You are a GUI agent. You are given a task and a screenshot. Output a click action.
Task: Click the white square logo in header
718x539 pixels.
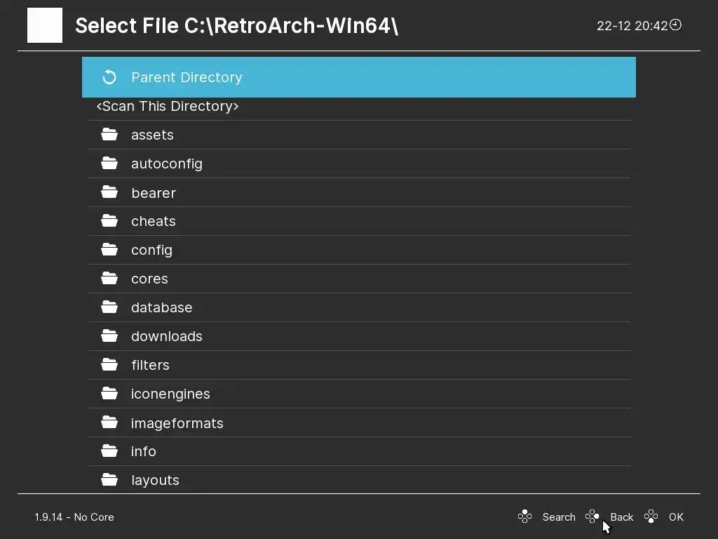(x=45, y=25)
